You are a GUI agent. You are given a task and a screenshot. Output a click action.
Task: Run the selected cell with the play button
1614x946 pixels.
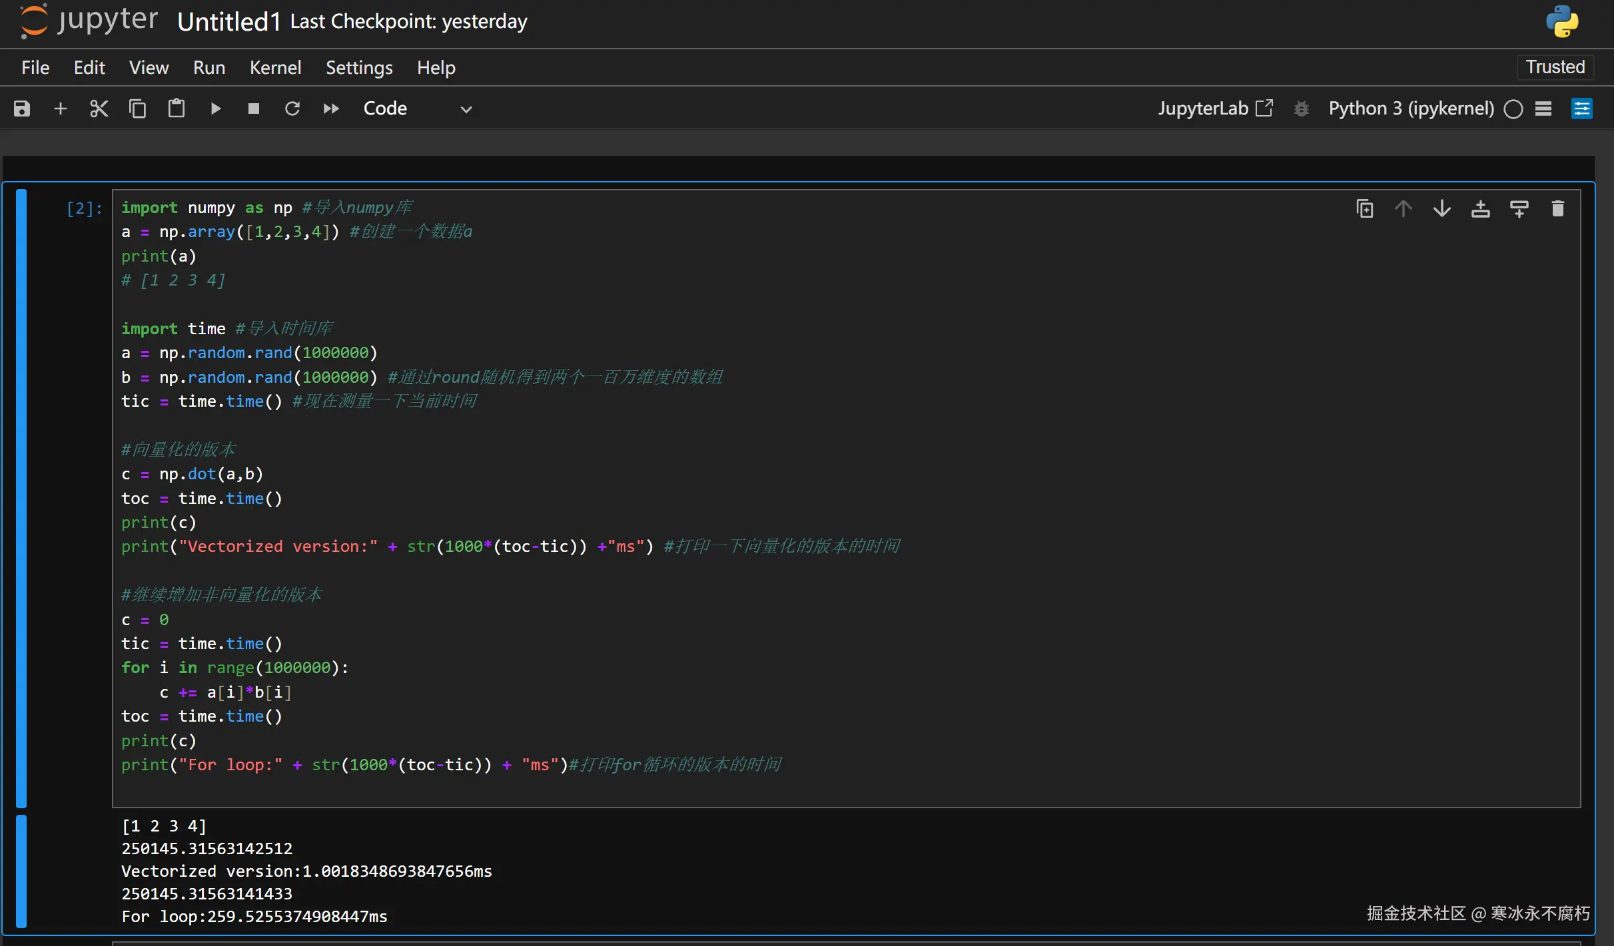pyautogui.click(x=215, y=109)
